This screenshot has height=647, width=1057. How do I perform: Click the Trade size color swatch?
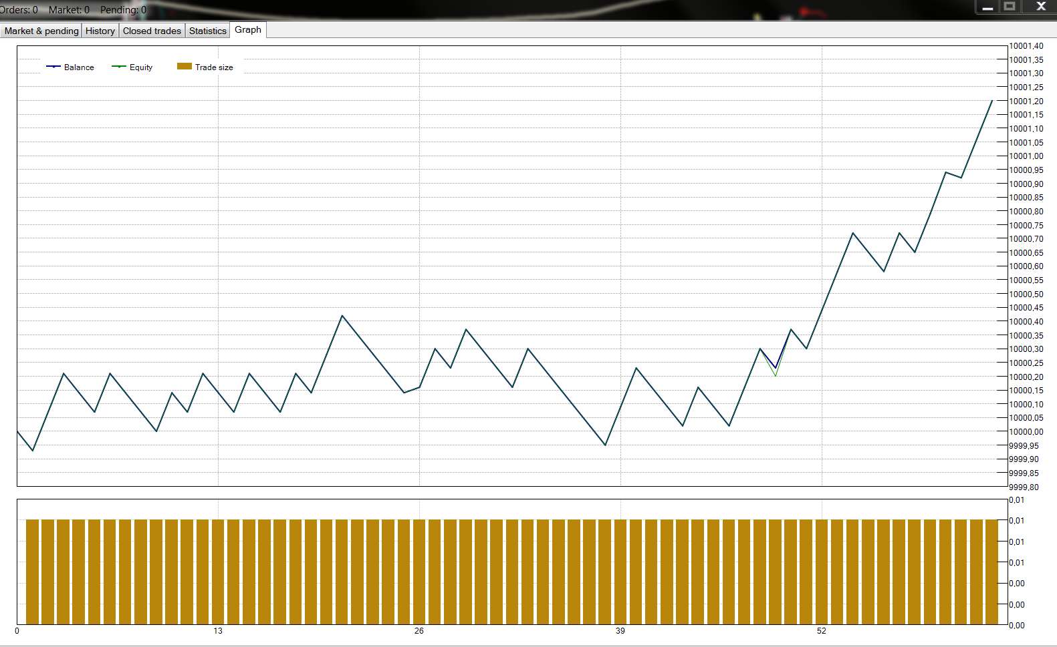(x=185, y=66)
